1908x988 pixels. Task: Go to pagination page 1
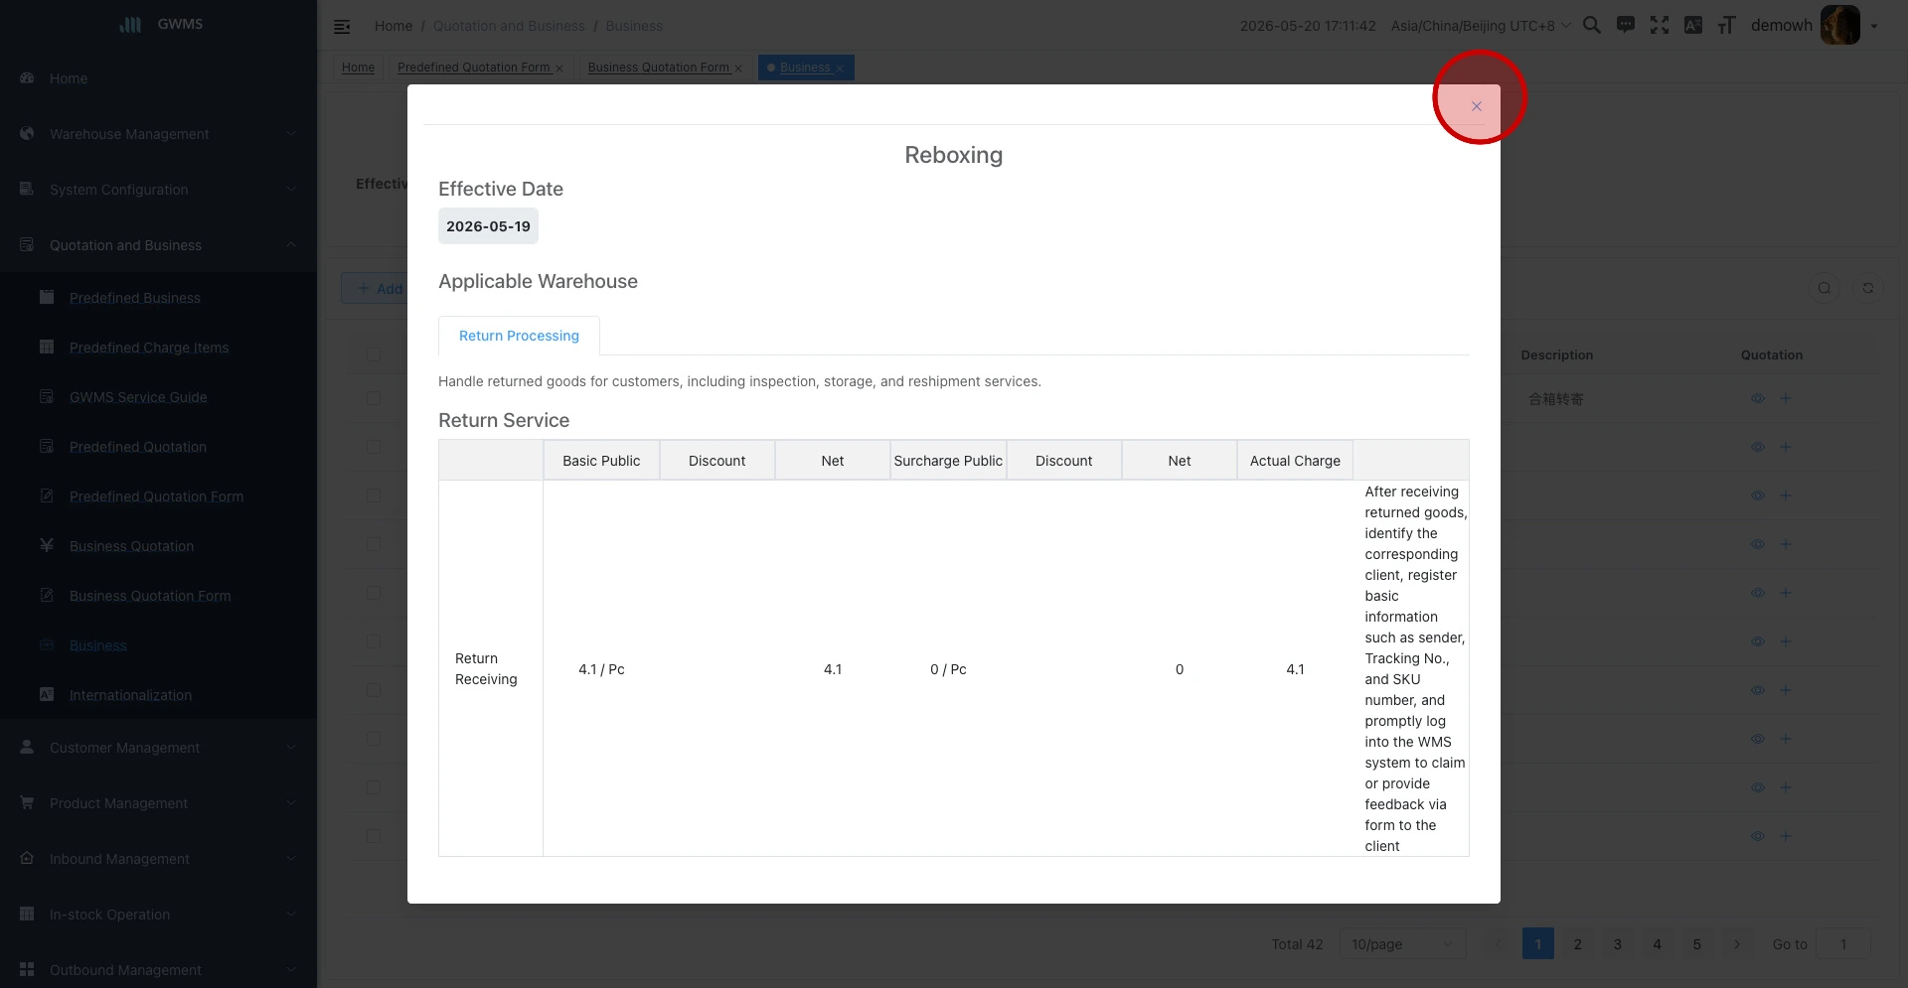[1537, 944]
